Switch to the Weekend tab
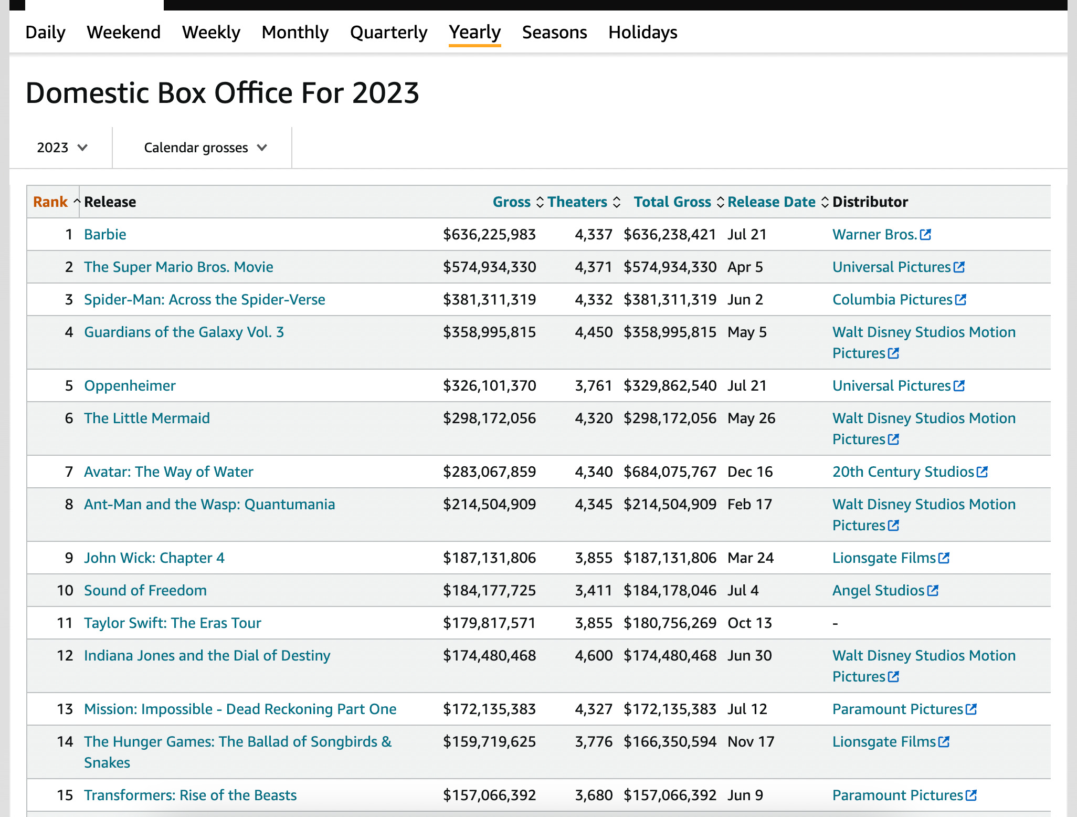 [x=123, y=33]
